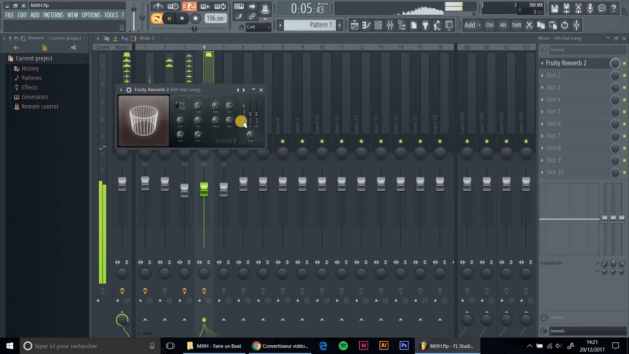Screen dimensions: 629x354
Task: Open Spotify from taskbar
Action: tap(343, 346)
